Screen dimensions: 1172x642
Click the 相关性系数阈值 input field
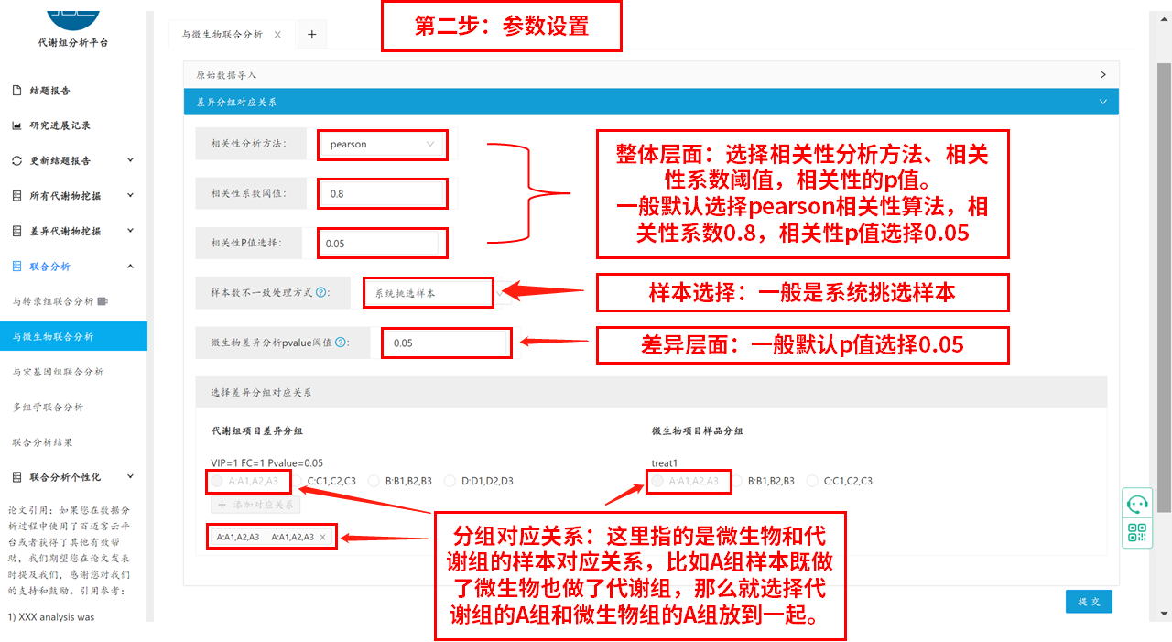pyautogui.click(x=382, y=194)
